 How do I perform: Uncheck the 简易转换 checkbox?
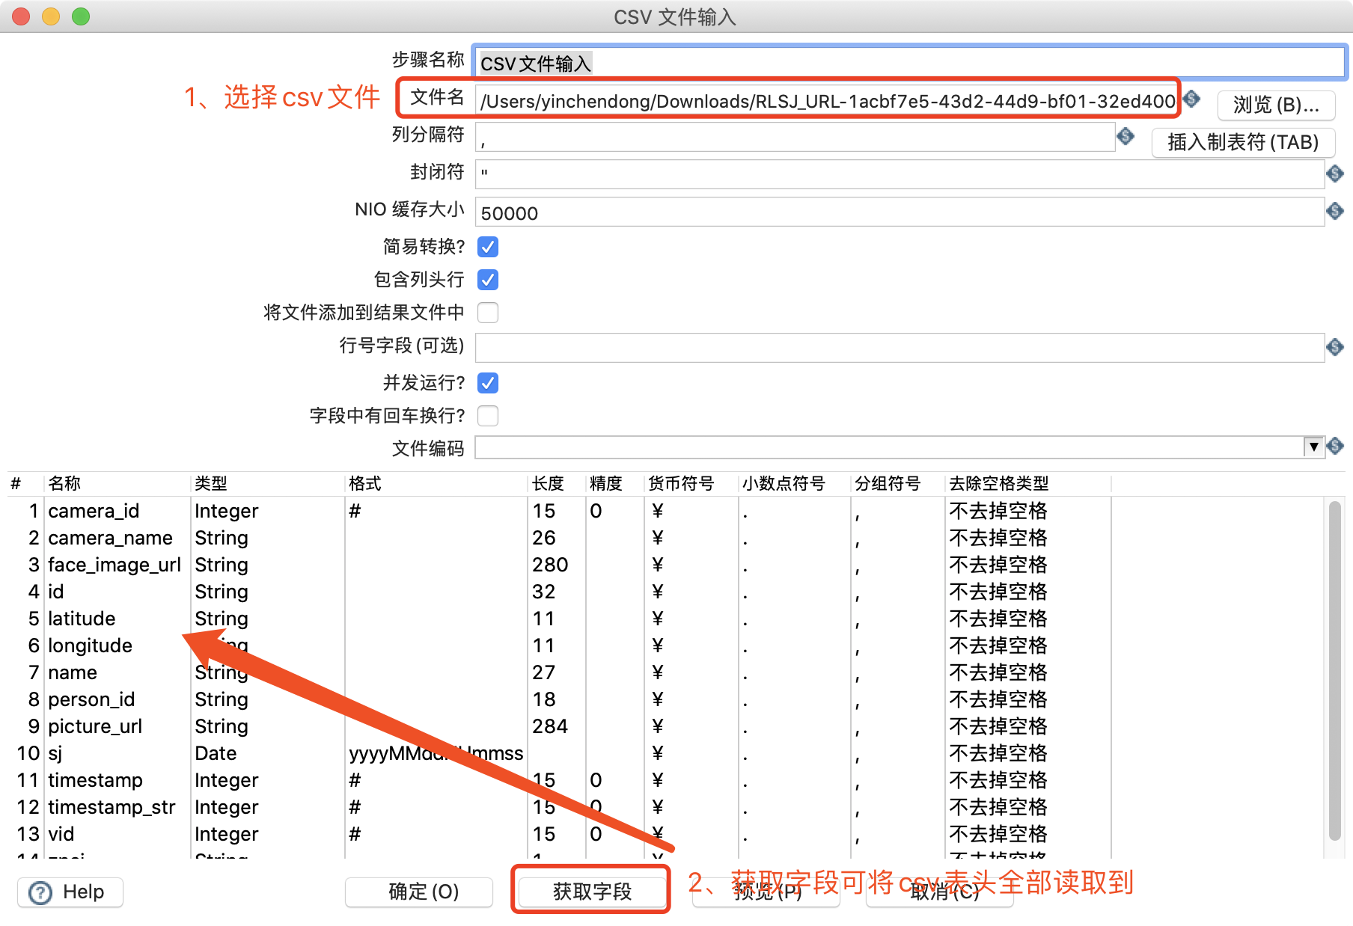point(487,247)
